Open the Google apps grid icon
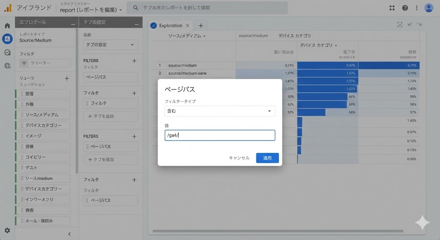The width and height of the screenshot is (440, 240). pos(392,8)
